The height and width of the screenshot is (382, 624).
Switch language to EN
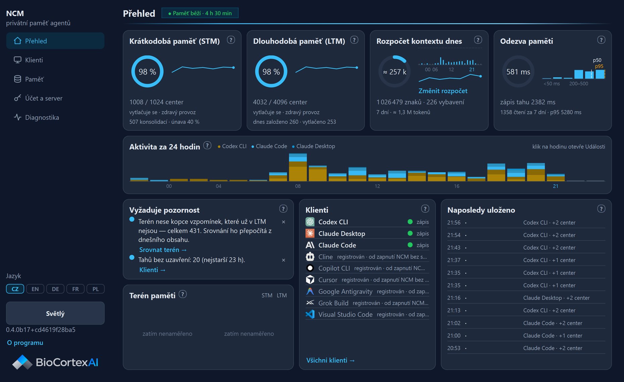(35, 289)
